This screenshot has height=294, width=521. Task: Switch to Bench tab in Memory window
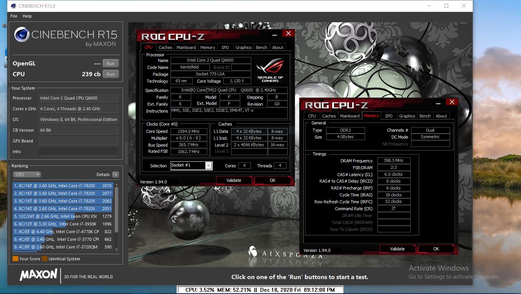425,116
